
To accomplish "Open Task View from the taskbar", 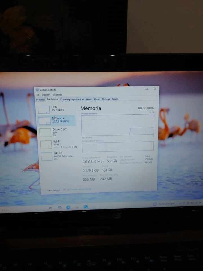I will click(x=50, y=208).
